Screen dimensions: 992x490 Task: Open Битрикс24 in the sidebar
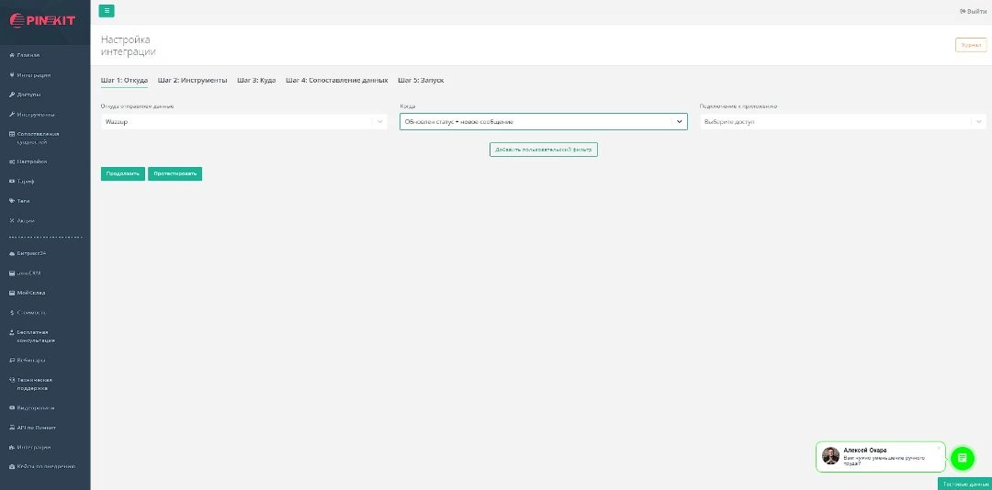(31, 252)
